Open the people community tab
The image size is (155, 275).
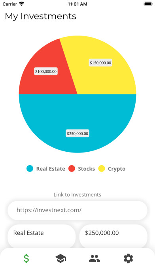[95, 258]
